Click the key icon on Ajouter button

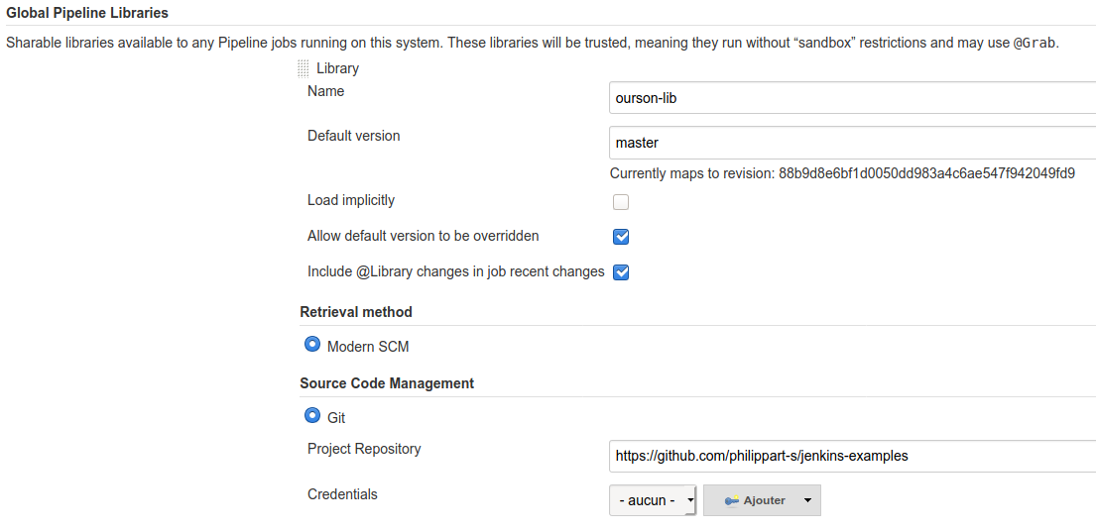732,500
